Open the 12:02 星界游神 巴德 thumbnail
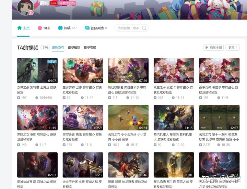This screenshot has height=189, width=247. 83,71
